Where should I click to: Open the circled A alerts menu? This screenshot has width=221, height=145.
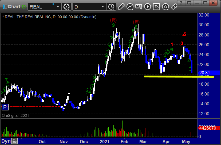[x=165, y=7]
